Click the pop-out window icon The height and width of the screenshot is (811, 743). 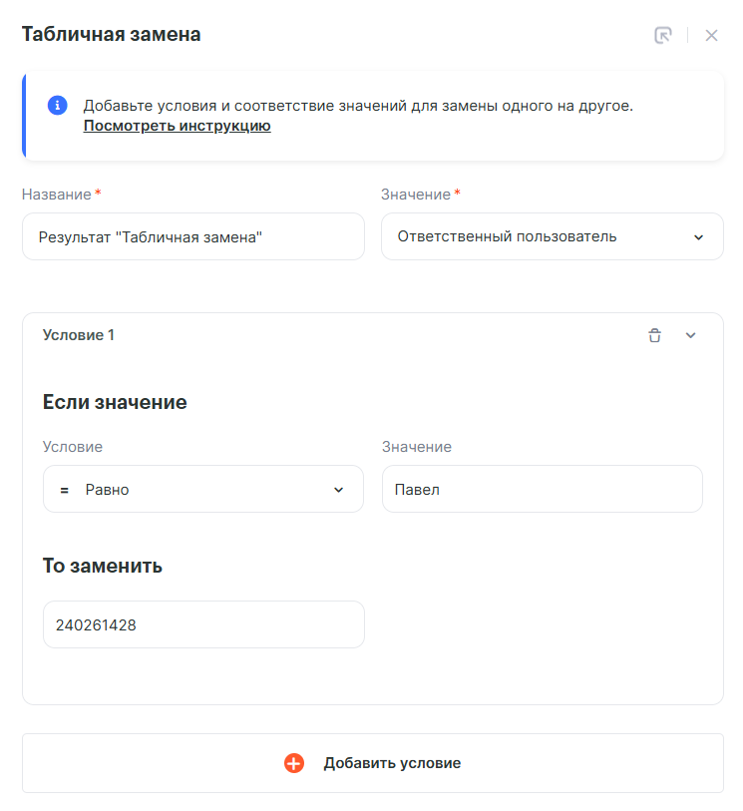click(x=663, y=36)
